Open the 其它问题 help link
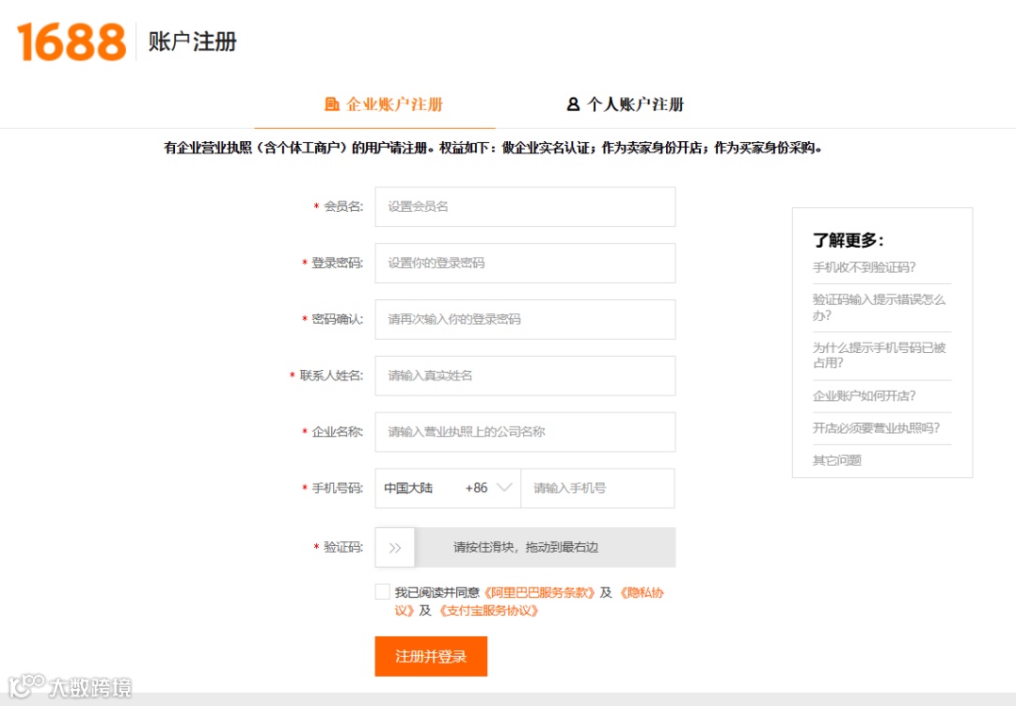The image size is (1016, 706). pyautogui.click(x=837, y=460)
